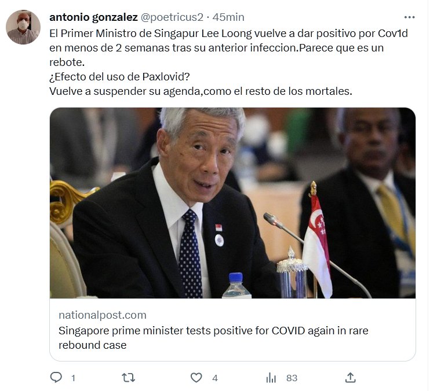Screen dimensions: 437x391
Task: Click the nationalpost.com domain label
Action: tap(103, 315)
